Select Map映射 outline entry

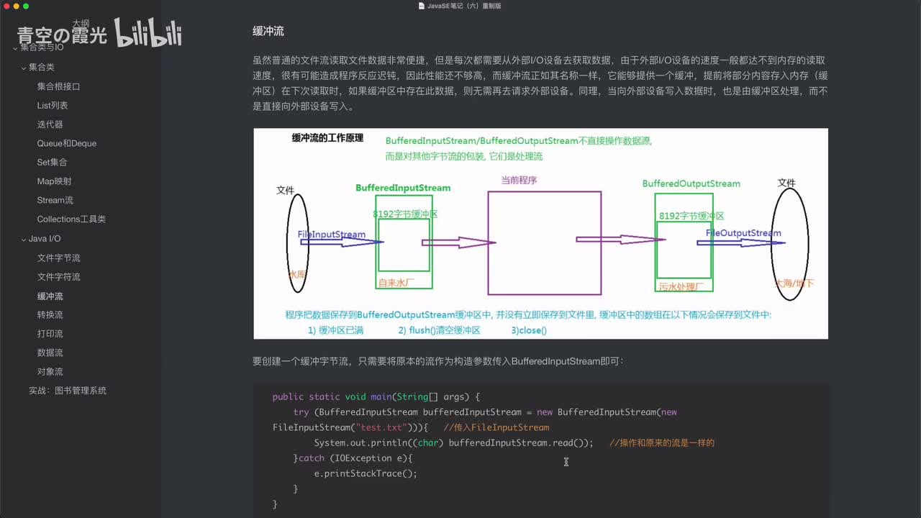click(x=55, y=181)
